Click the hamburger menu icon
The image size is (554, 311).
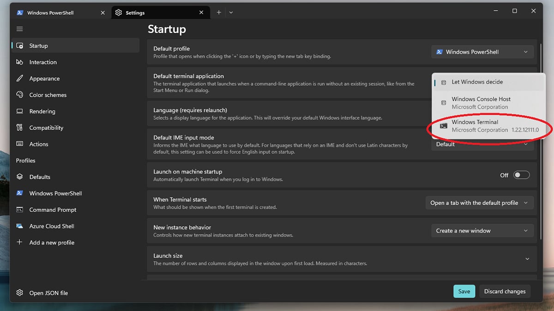pyautogui.click(x=19, y=29)
